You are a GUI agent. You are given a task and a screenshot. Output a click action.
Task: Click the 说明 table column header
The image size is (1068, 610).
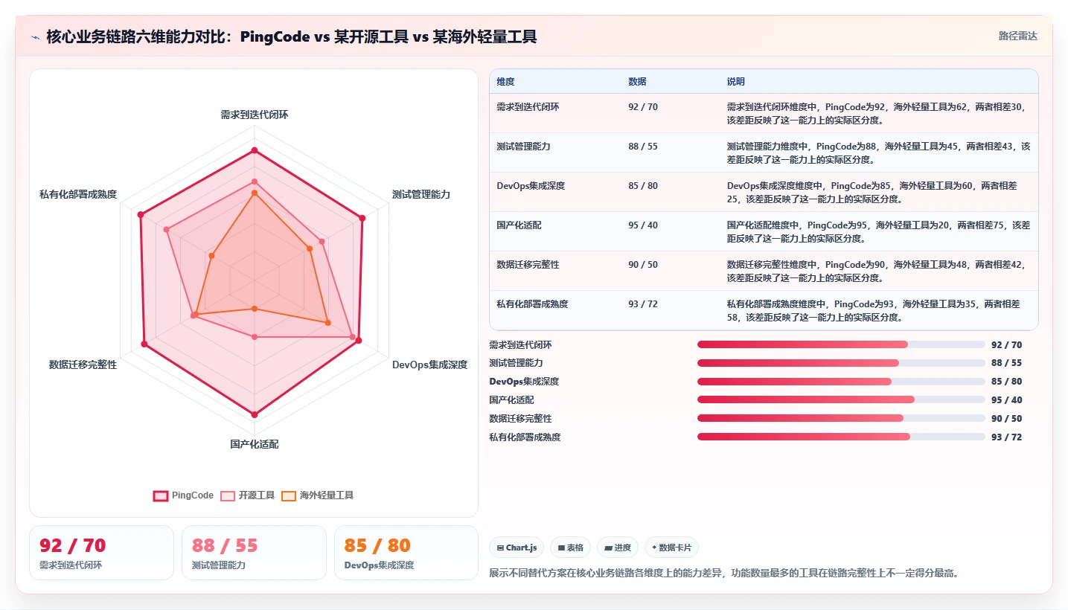point(736,82)
